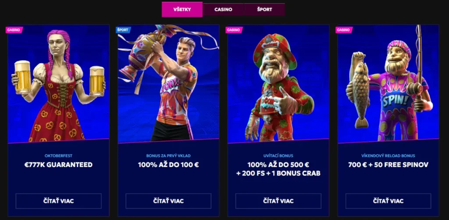449x220 pixels.
Task: Click the fisherman holding fish image
Action: tap(388, 84)
